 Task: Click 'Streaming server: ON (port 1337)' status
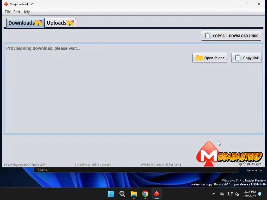point(25,165)
